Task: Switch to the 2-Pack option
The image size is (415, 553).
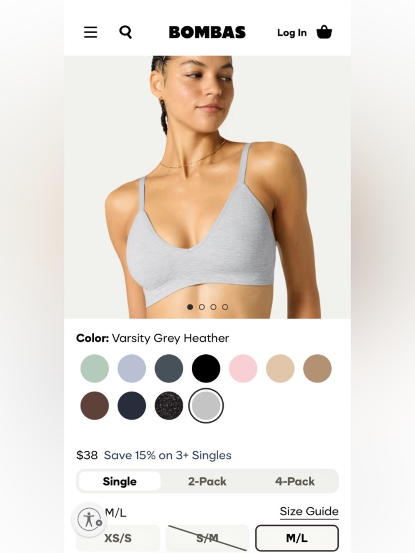Action: 207,481
